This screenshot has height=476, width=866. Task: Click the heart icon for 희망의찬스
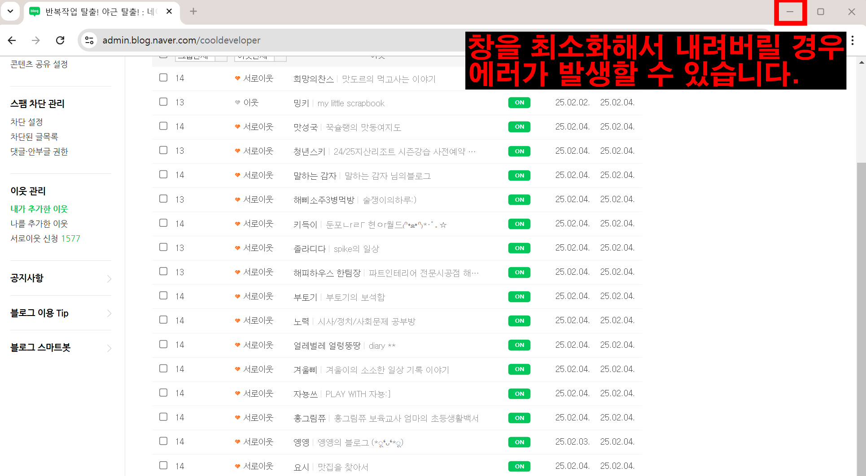pos(237,78)
